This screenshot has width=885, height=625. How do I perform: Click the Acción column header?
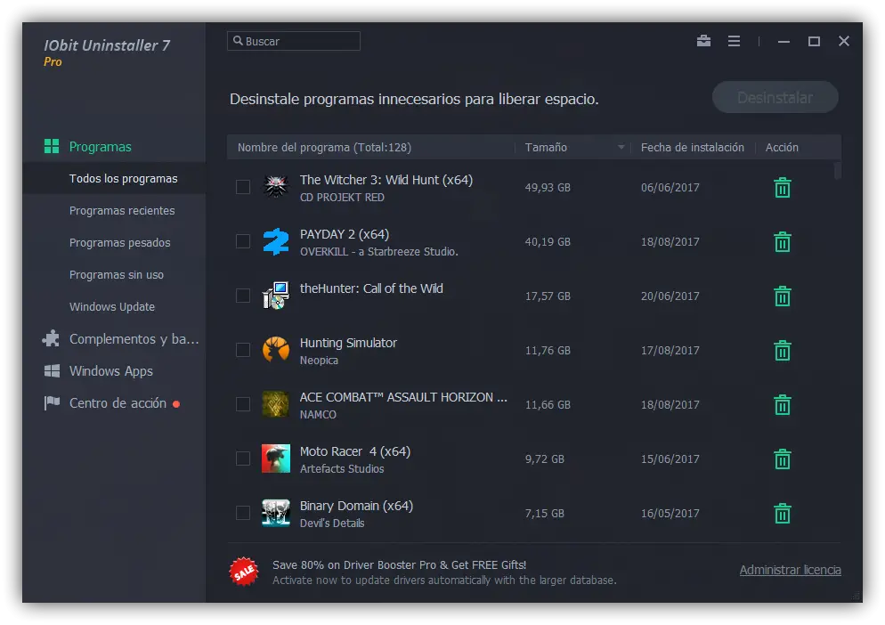tap(782, 148)
